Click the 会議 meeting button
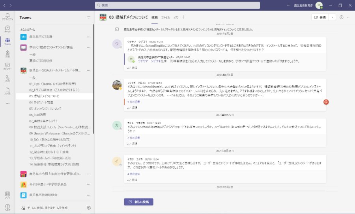355x214 pixels. (x=320, y=17)
